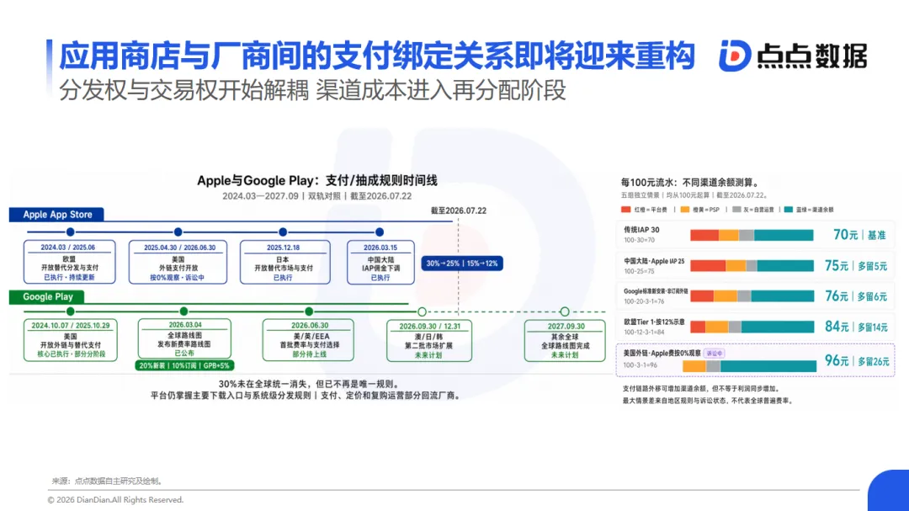
Task: Click the Apple timeline dot above 日本 card
Action: pos(283,232)
